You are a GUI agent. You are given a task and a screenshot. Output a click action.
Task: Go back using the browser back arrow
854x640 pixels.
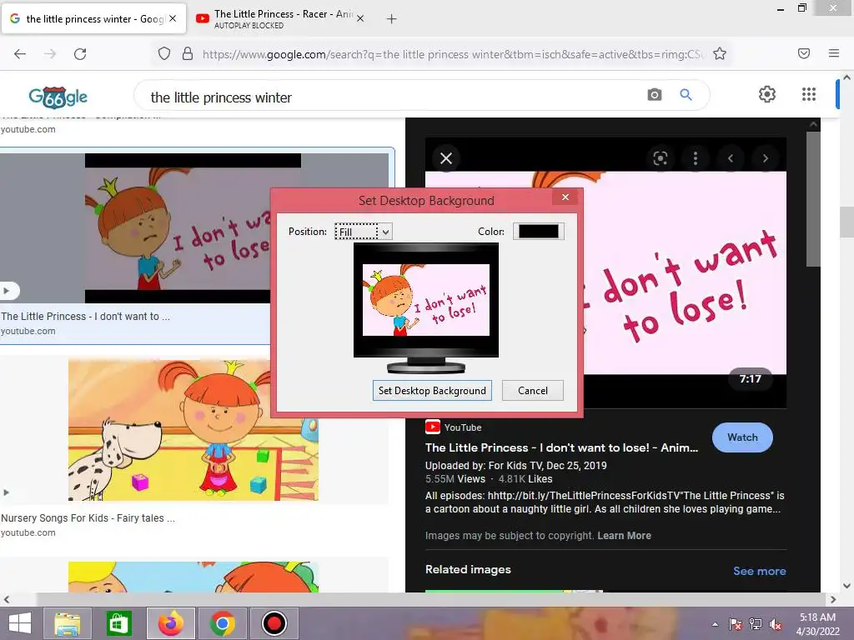coord(20,54)
